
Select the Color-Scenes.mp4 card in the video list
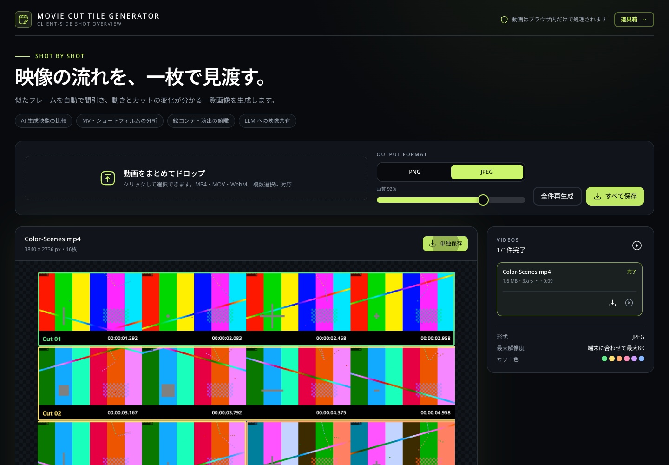pos(570,289)
